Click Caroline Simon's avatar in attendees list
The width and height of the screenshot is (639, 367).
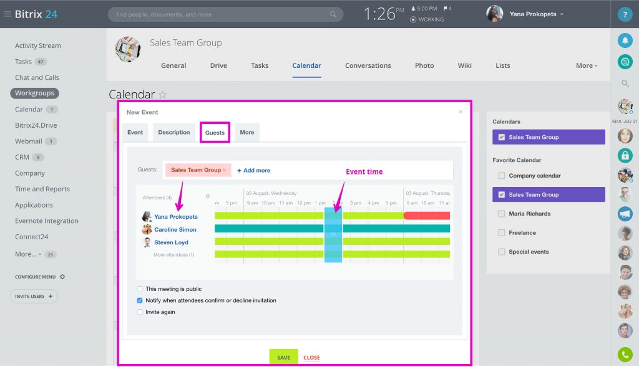pyautogui.click(x=147, y=229)
